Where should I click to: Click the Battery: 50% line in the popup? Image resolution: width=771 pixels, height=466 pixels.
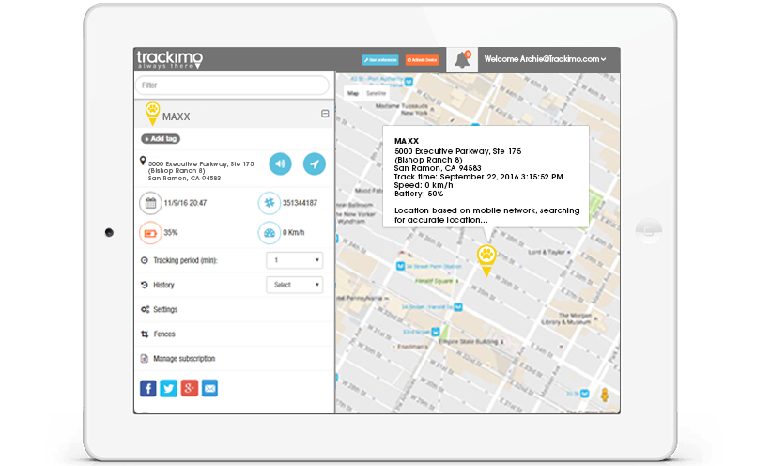[419, 194]
